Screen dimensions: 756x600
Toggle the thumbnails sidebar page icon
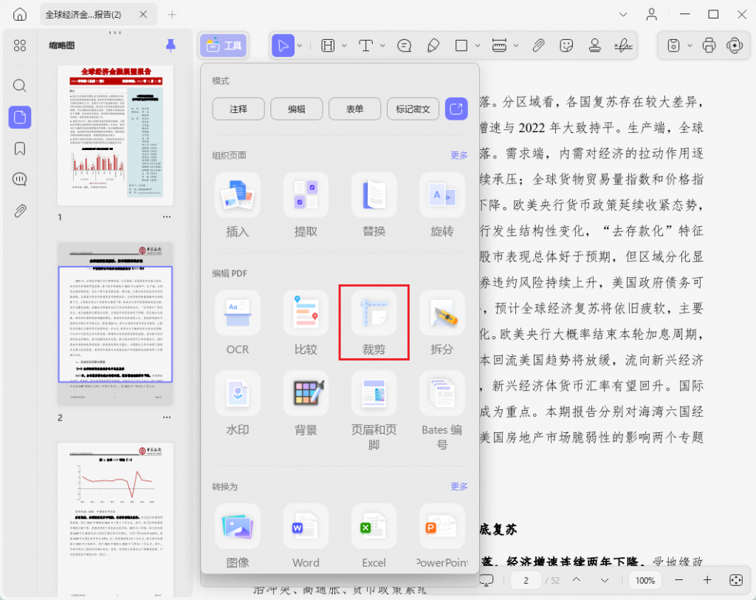tap(20, 117)
